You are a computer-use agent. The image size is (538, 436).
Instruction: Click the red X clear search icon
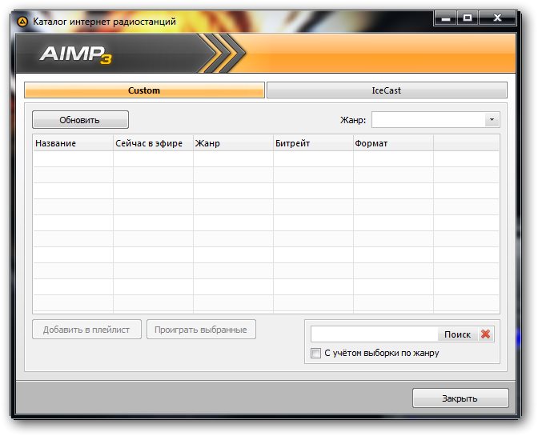point(485,334)
